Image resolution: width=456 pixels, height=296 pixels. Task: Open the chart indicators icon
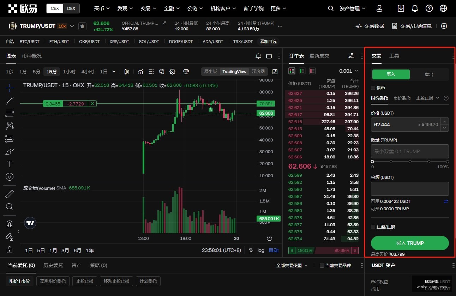[141, 72]
